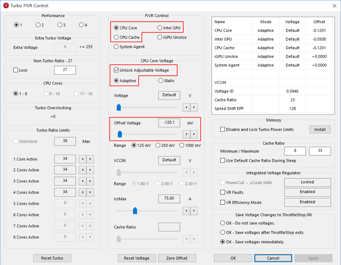Click the VCCIN Default value field

pos(169,160)
